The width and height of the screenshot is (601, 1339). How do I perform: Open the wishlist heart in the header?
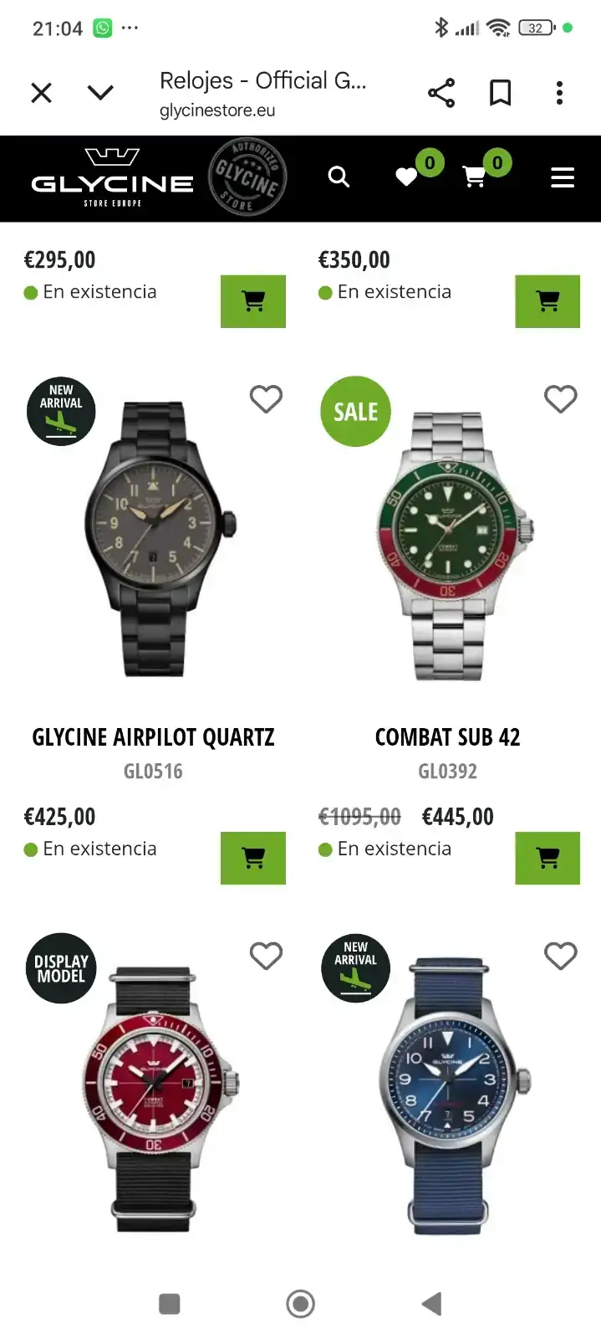pyautogui.click(x=406, y=177)
